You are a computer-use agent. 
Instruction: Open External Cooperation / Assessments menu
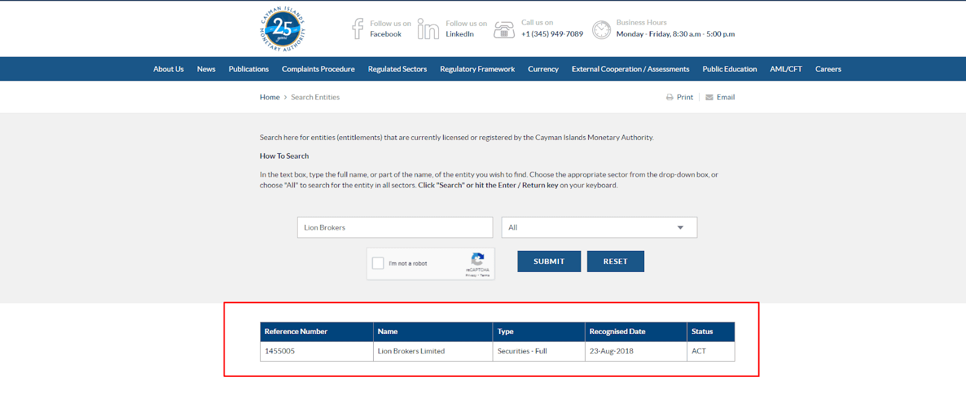[630, 69]
